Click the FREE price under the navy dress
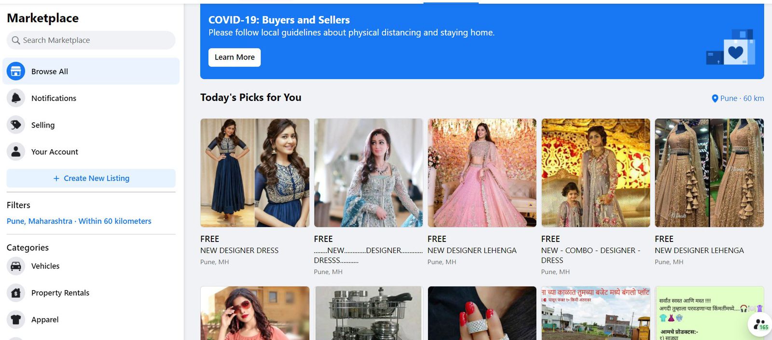Image resolution: width=772 pixels, height=340 pixels. [210, 239]
